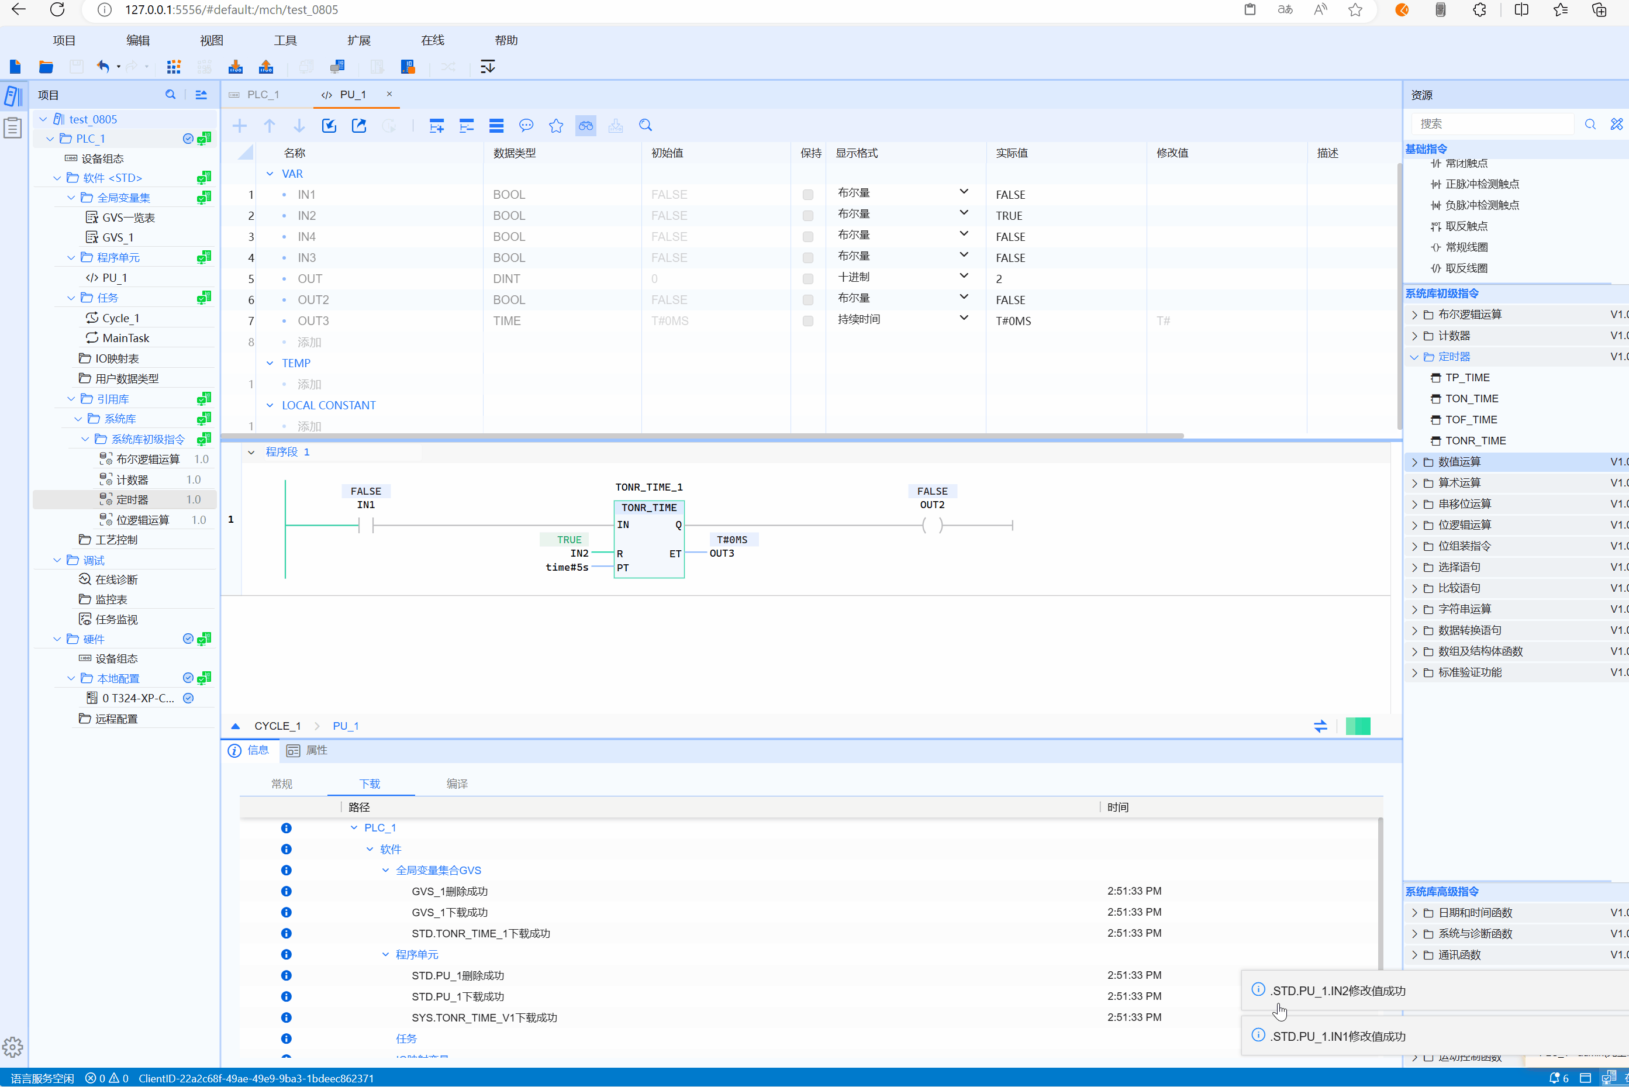Click the undo arrow icon
This screenshot has height=1087, width=1629.
tap(102, 67)
